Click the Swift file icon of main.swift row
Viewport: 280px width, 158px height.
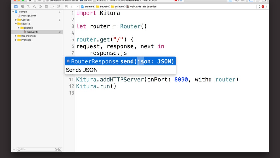pos(25,32)
